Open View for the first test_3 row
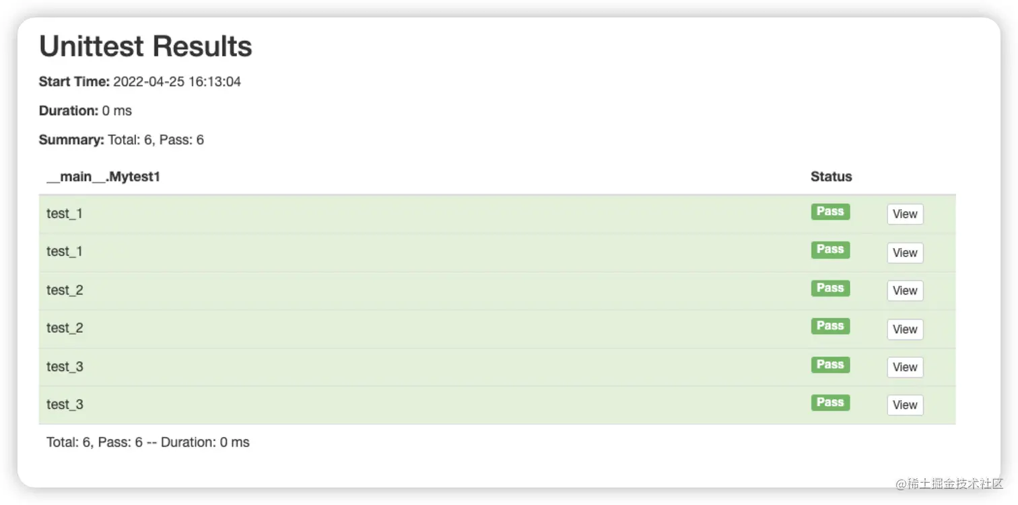This screenshot has width=1018, height=505. pyautogui.click(x=905, y=367)
